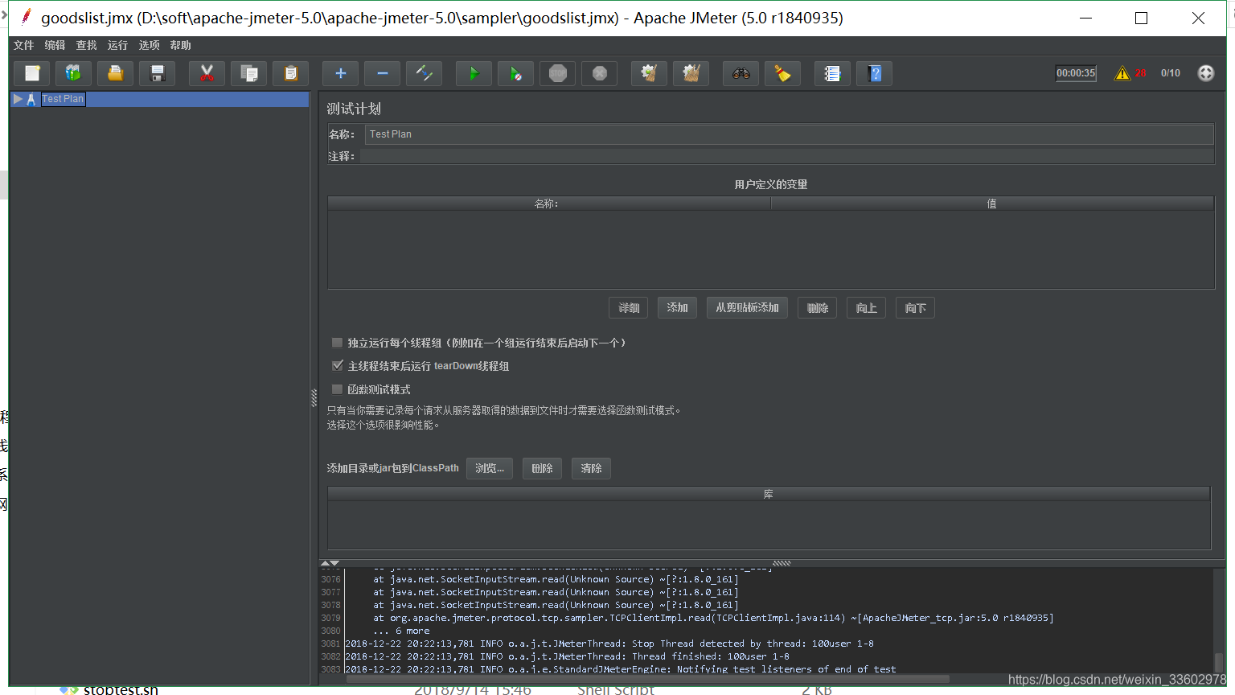This screenshot has height=695, width=1235.
Task: Expand all nodes with plus icon
Action: [340, 73]
